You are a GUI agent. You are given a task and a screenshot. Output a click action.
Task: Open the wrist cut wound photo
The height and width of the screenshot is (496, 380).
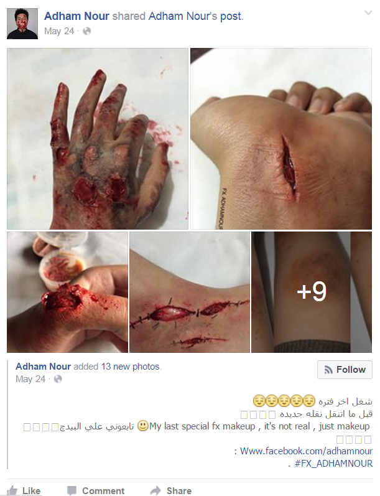point(281,139)
